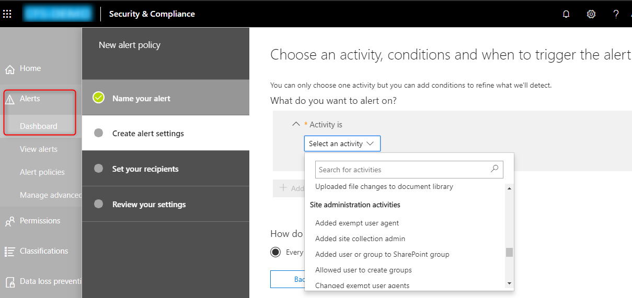The height and width of the screenshot is (298, 632).
Task: Open 'Alert policies' in the sidebar
Action: pyautogui.click(x=42, y=172)
